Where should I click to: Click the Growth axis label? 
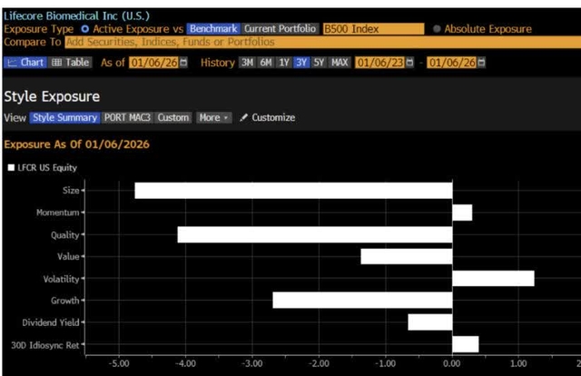coord(64,301)
